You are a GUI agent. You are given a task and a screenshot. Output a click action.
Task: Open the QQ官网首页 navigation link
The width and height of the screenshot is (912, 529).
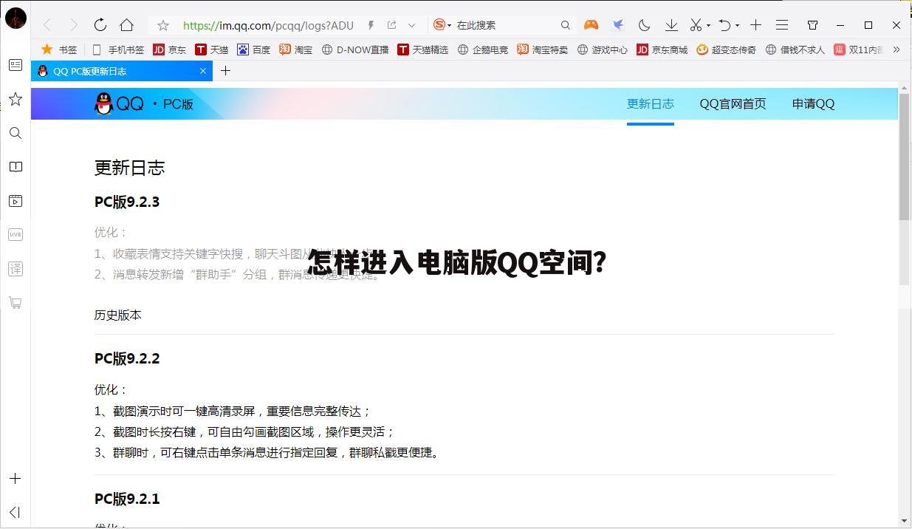(733, 103)
